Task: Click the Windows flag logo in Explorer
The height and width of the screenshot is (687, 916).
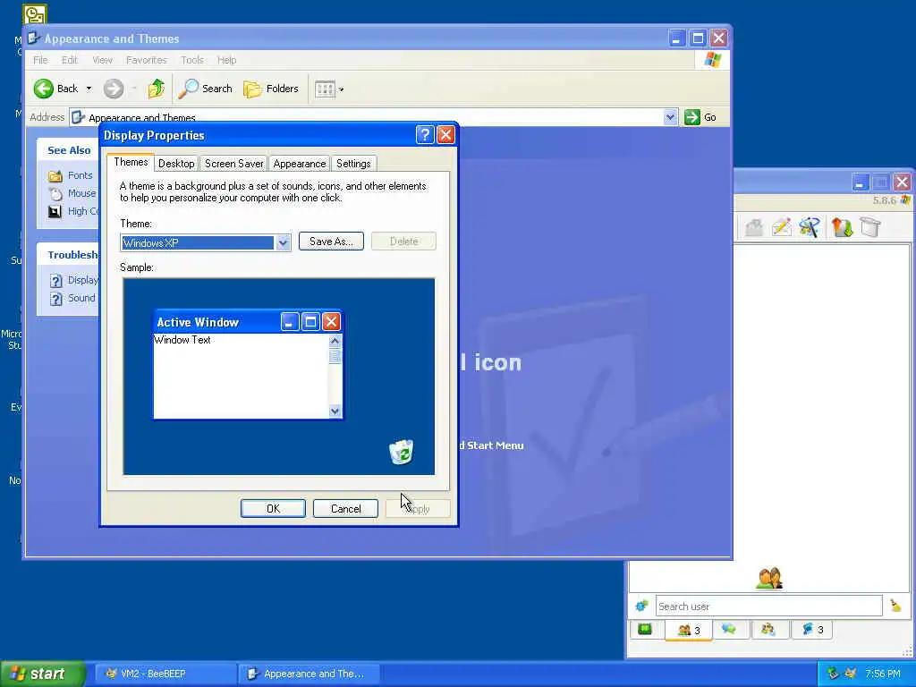Action: click(713, 60)
